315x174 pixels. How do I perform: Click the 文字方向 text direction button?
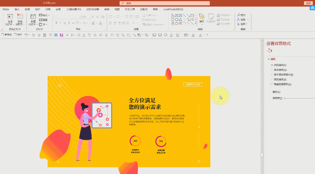point(150,15)
